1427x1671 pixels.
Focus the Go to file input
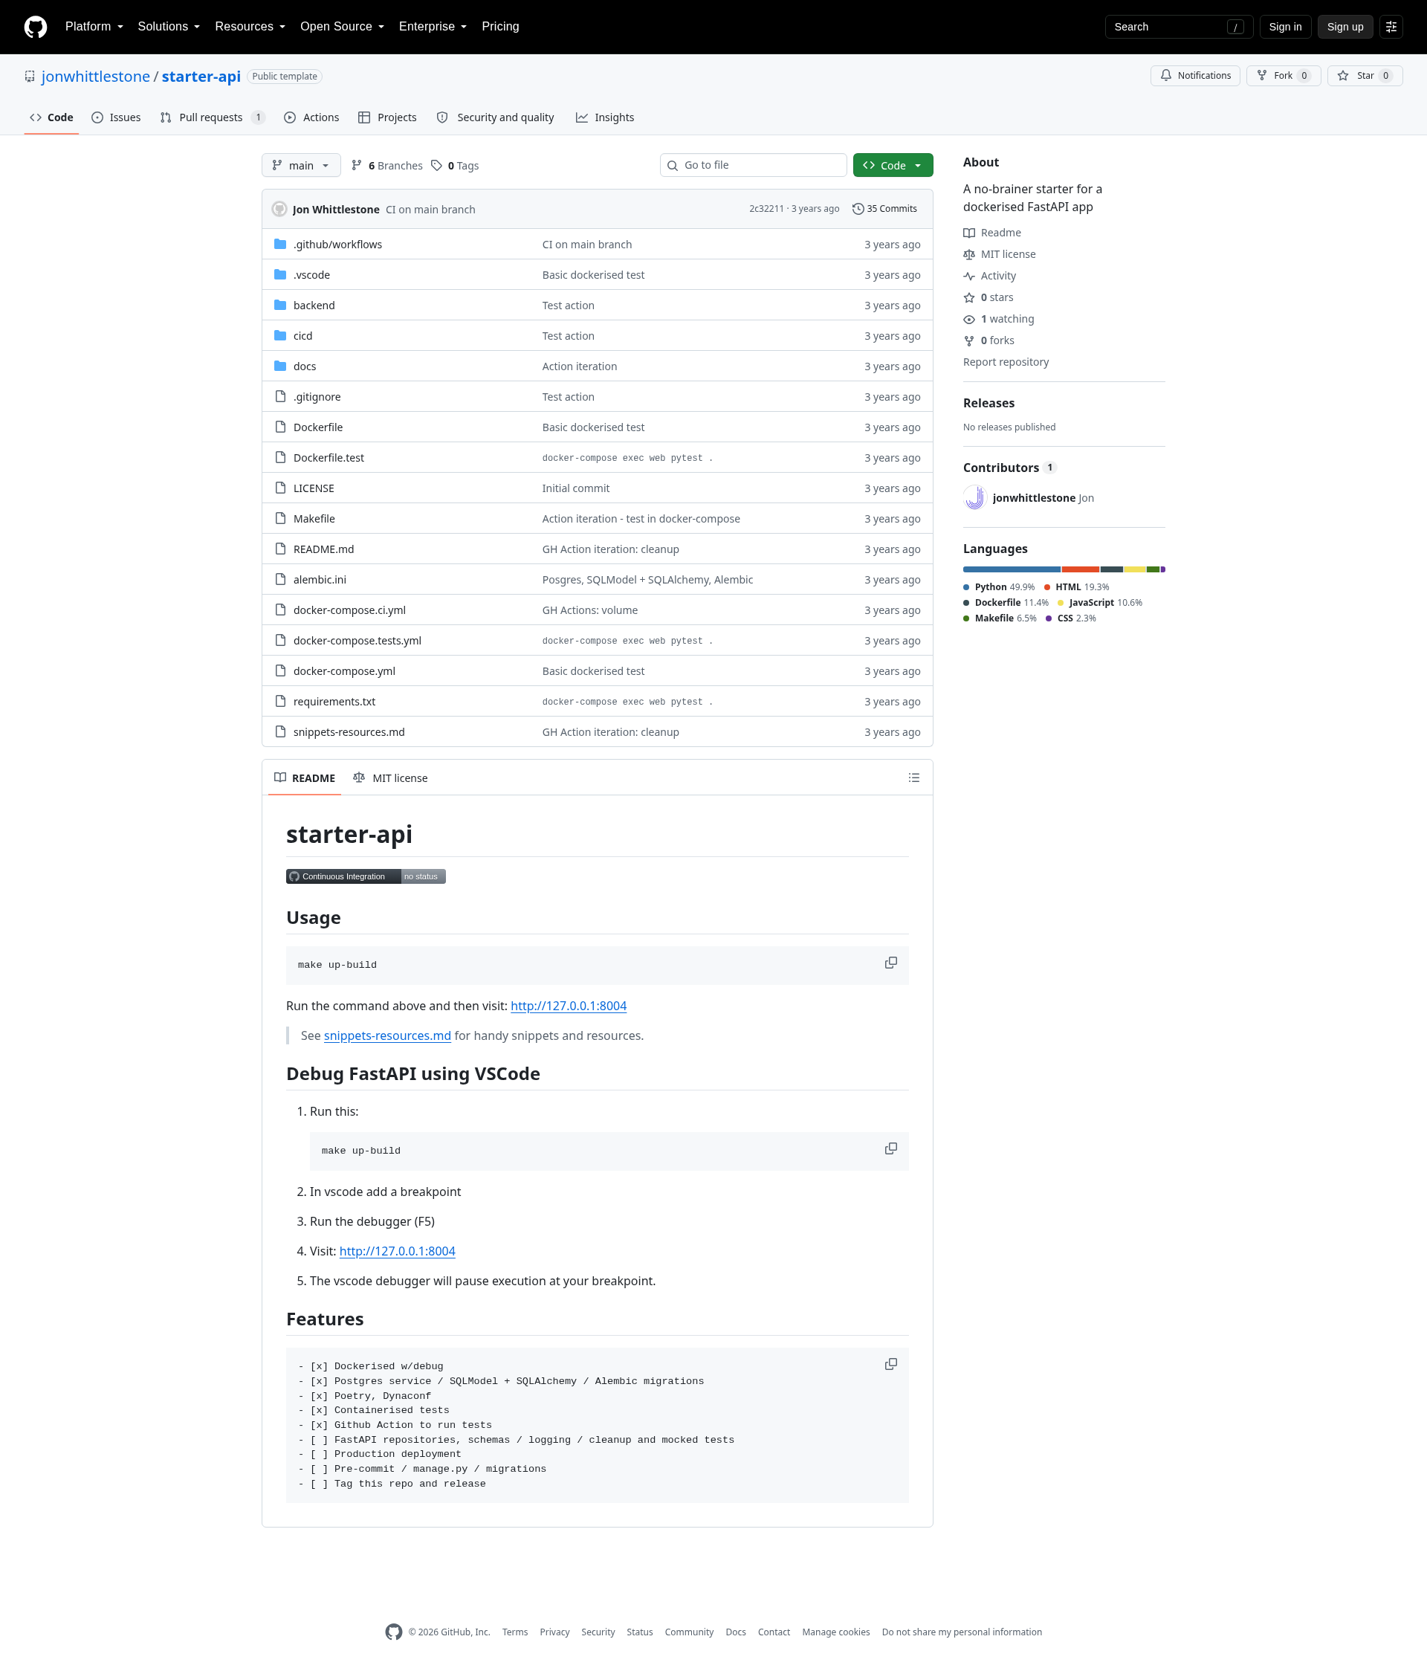[753, 165]
